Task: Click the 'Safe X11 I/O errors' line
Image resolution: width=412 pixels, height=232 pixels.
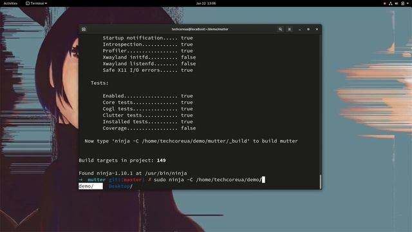Action: pyautogui.click(x=147, y=70)
